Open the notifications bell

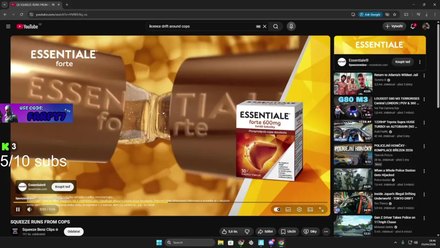coord(413,27)
